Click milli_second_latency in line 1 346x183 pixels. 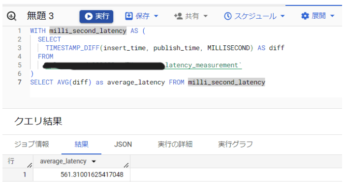88,30
